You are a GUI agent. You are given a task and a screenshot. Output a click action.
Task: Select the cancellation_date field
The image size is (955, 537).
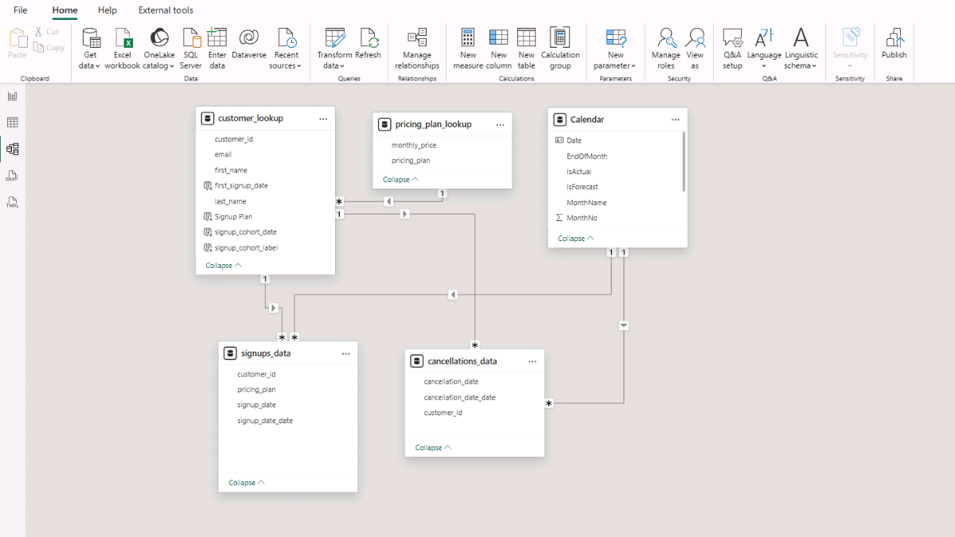point(451,382)
